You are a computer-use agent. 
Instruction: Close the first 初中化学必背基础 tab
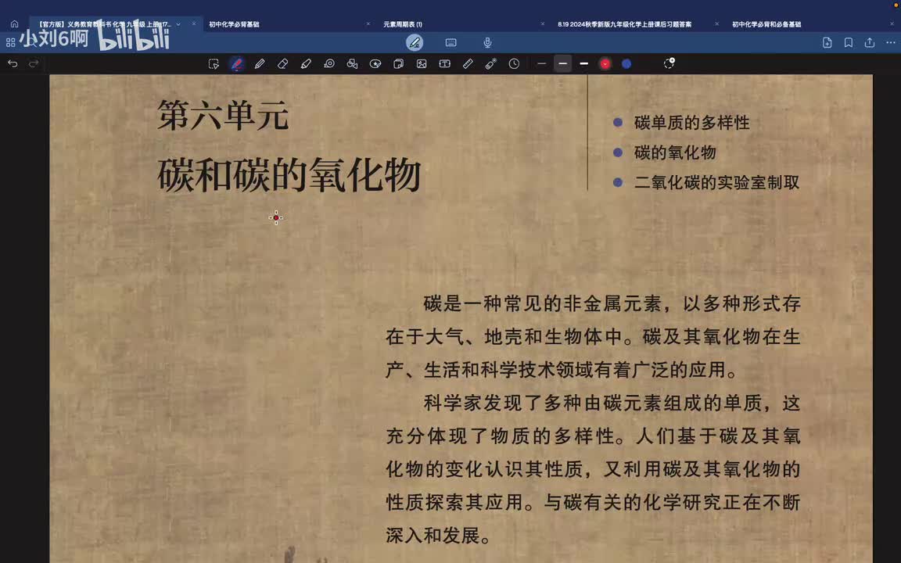click(x=368, y=24)
